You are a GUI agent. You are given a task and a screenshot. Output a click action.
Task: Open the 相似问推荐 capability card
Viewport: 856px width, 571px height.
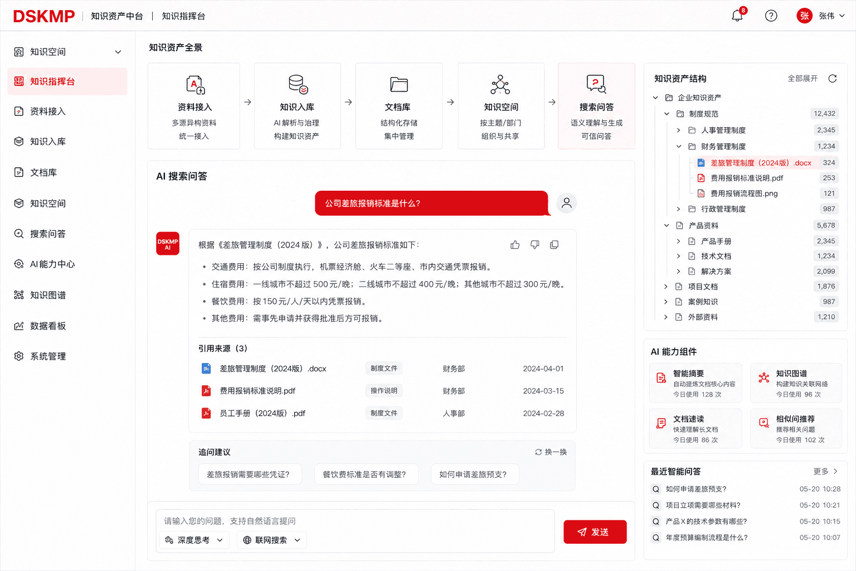pos(796,428)
